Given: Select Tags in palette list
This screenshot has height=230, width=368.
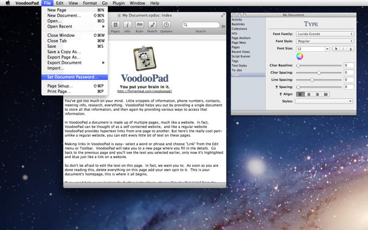Looking at the screenshot, I should tap(248, 61).
